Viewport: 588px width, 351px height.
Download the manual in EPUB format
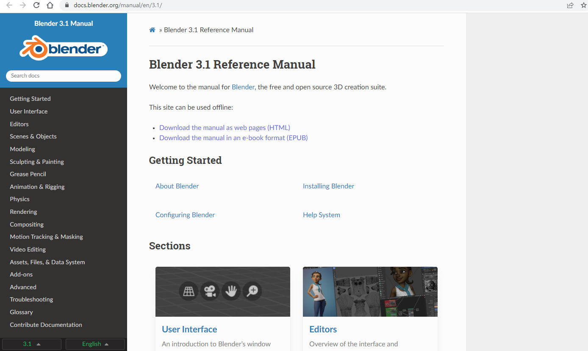point(233,138)
